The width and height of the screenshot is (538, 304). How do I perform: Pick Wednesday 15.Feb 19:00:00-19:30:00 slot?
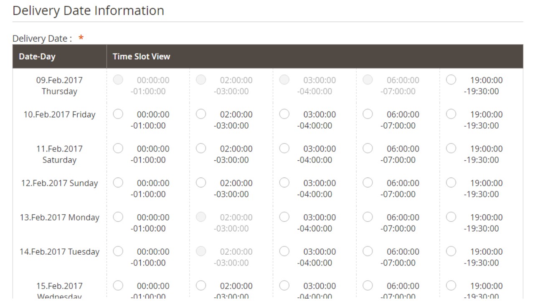451,285
